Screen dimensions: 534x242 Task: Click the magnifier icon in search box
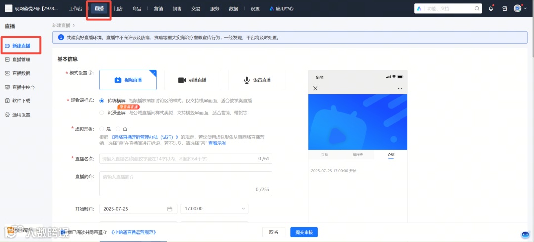[x=477, y=9]
